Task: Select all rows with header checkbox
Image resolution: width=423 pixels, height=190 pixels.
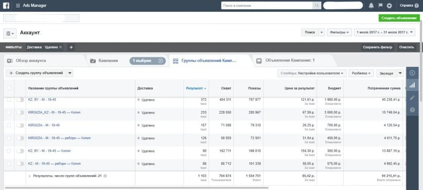Action: (9, 88)
